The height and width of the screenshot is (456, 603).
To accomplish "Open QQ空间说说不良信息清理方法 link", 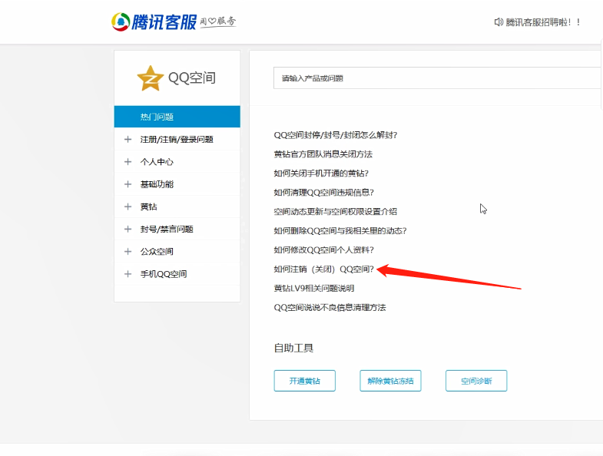I will pyautogui.click(x=330, y=307).
